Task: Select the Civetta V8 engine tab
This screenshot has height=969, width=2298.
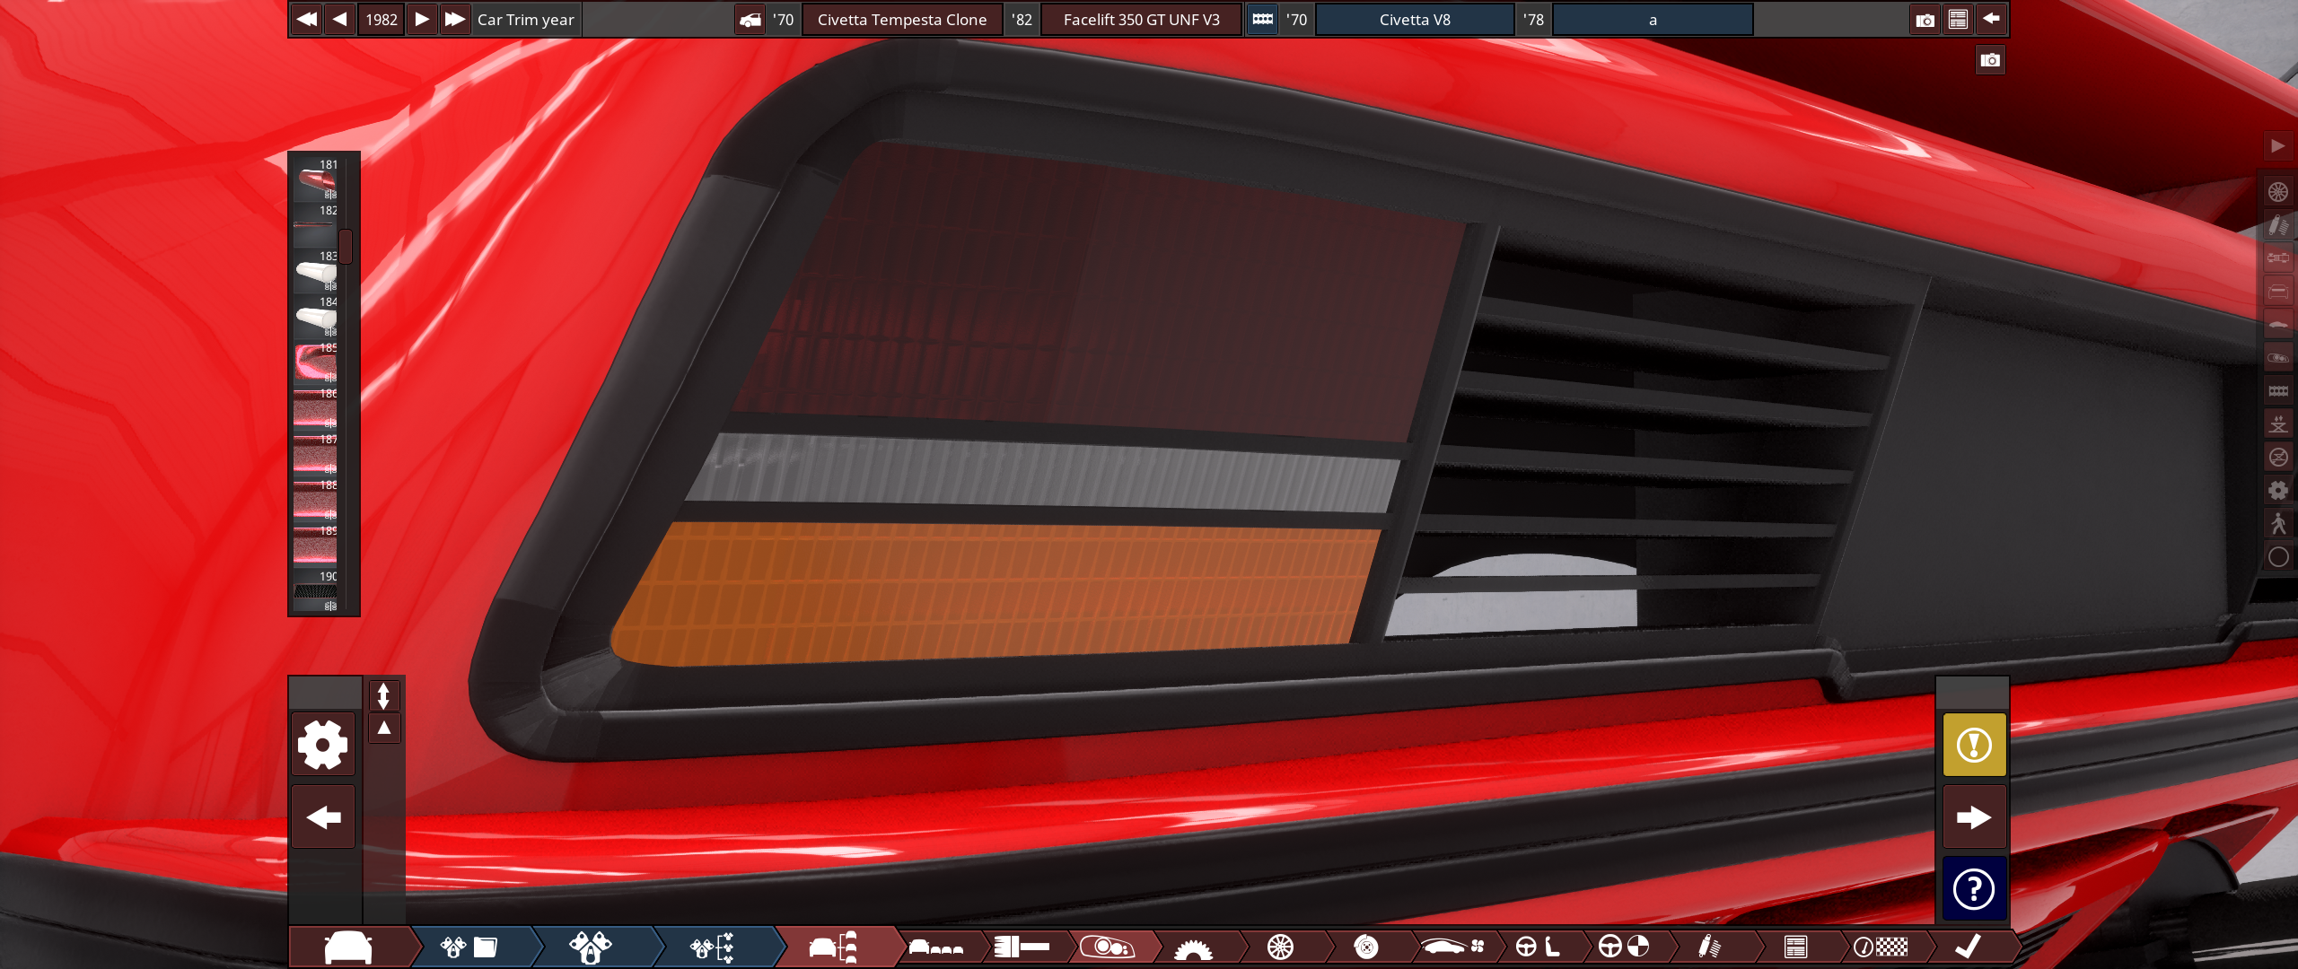Action: pyautogui.click(x=1415, y=20)
